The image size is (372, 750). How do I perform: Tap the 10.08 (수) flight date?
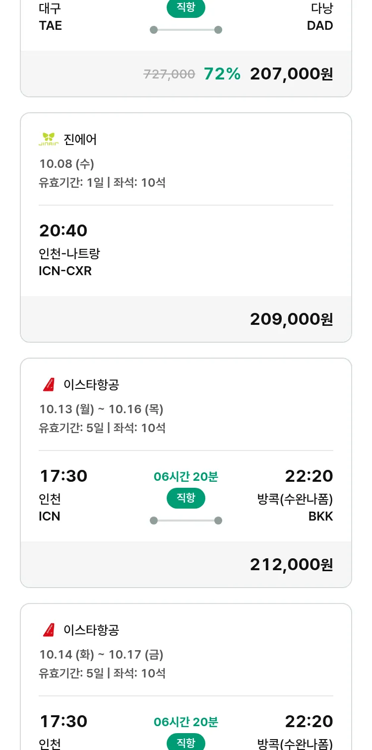[x=67, y=163]
